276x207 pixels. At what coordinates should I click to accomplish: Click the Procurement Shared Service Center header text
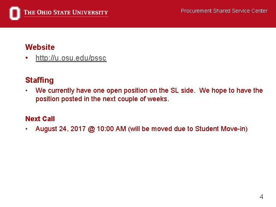(224, 11)
